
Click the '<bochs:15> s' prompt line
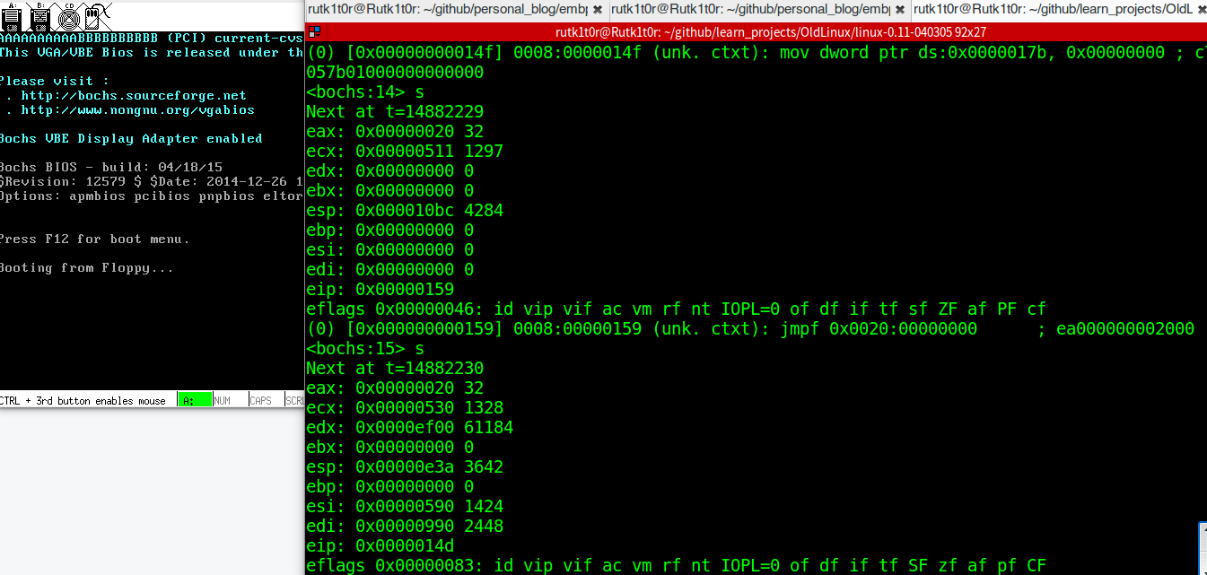[x=365, y=348]
